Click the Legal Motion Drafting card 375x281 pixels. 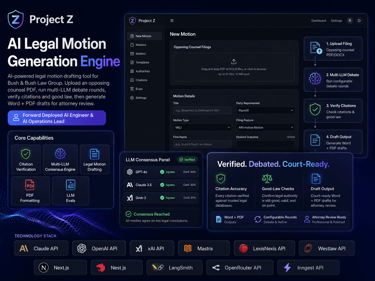95,159
